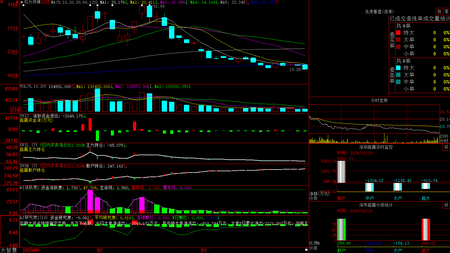450x253 pixels.
Task: Open 设 settings for 深圳超赢实时监控
Action: (x=446, y=147)
